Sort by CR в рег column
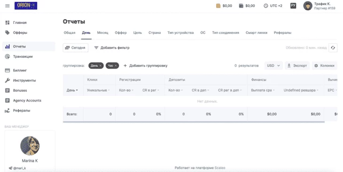343x172 pixels. point(151,90)
